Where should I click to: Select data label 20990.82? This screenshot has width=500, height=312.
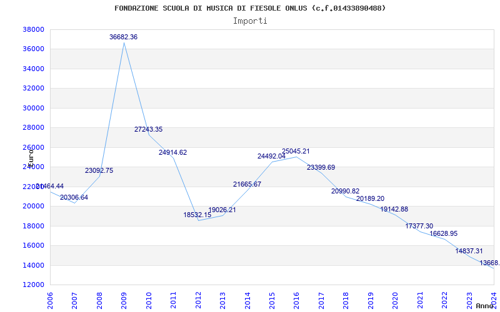[346, 192]
